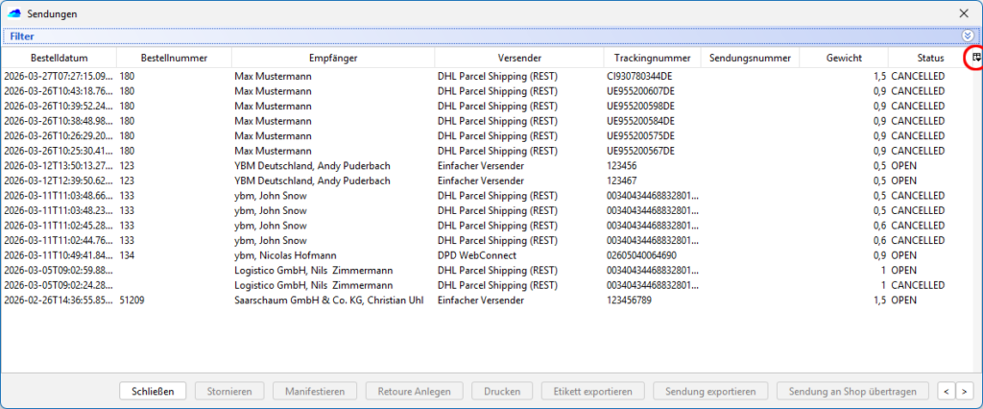This screenshot has width=983, height=409.
Task: Click the Stornieren button
Action: click(228, 391)
